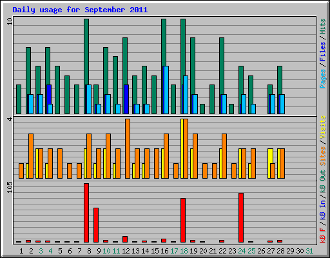The height and width of the screenshot is (258, 330).
Task: Click the "Visits" legend label
Action: (x=323, y=128)
